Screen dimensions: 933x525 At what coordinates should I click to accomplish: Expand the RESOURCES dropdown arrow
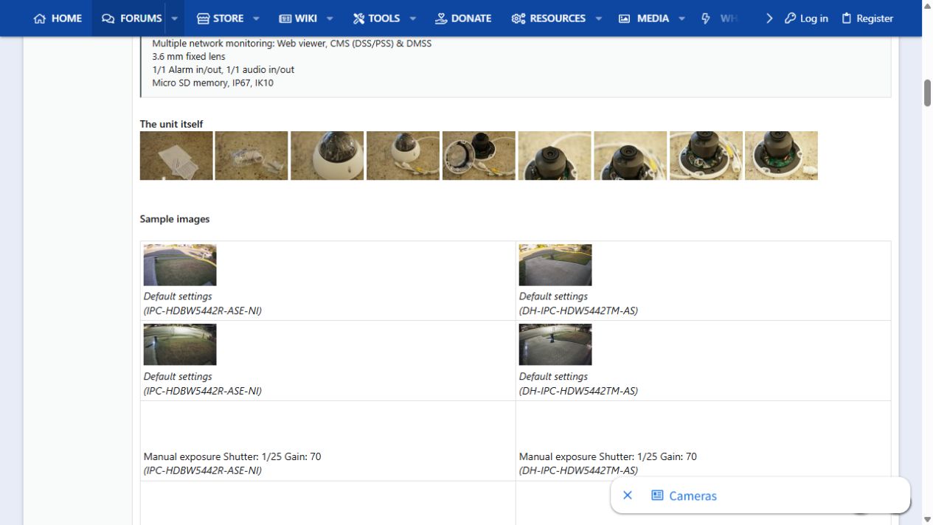(598, 18)
